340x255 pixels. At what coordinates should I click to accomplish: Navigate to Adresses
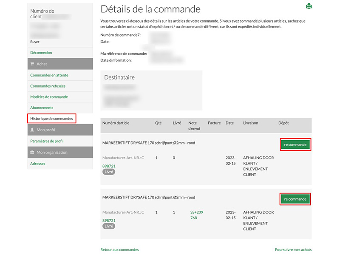click(38, 164)
